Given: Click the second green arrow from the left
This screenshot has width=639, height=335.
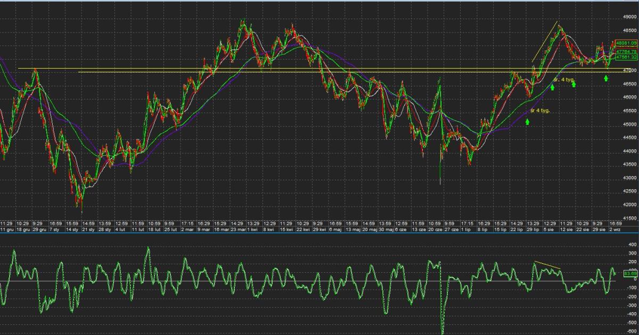Looking at the screenshot, I should [552, 87].
